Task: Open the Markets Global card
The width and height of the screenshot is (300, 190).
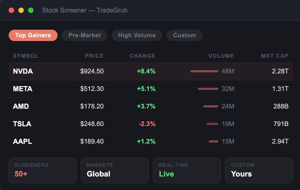Action: point(115,170)
